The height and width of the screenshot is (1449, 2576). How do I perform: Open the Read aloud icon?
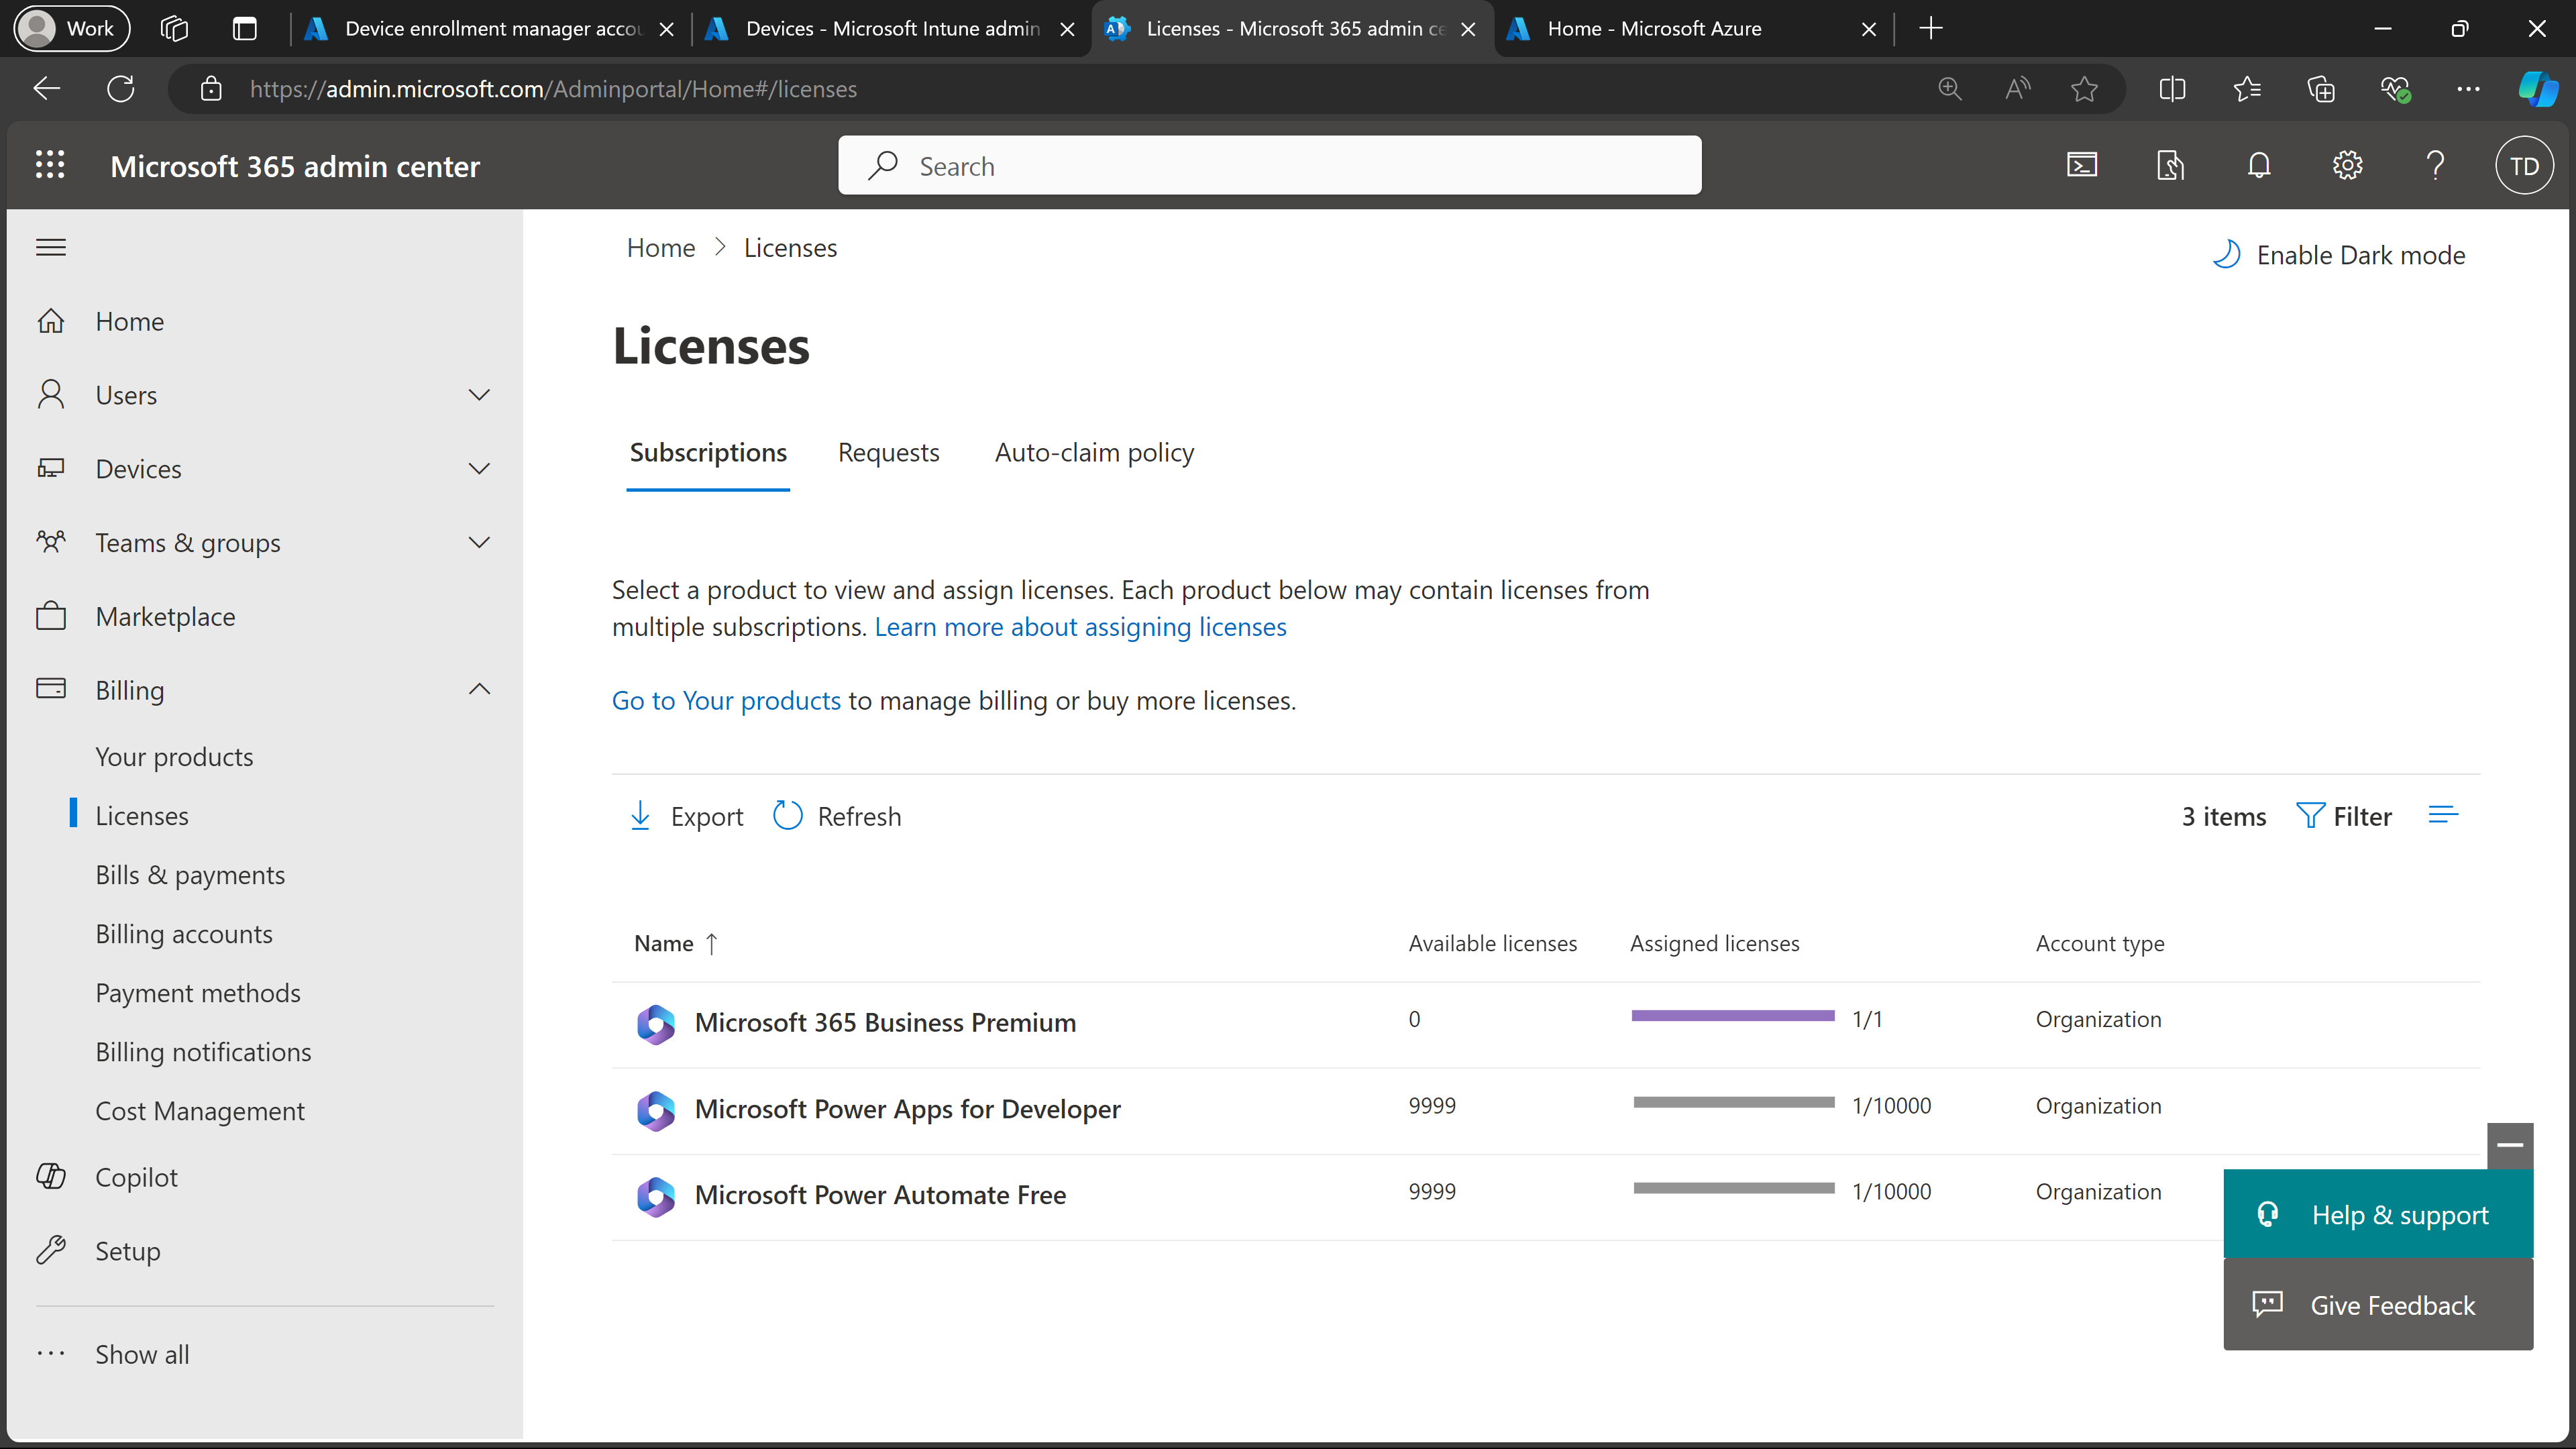point(2017,89)
